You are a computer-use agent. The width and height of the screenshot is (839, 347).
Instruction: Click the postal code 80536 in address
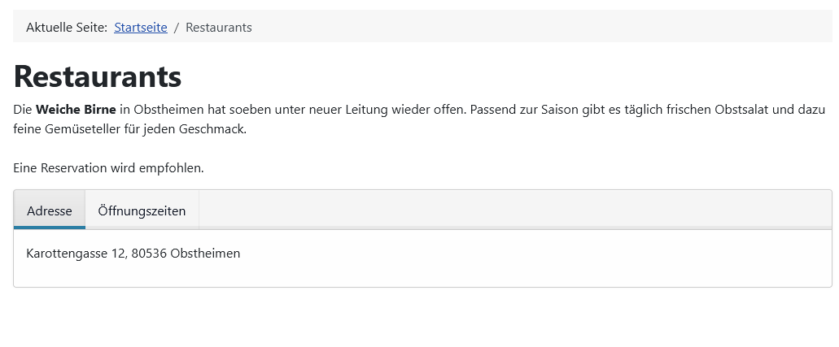tap(148, 254)
